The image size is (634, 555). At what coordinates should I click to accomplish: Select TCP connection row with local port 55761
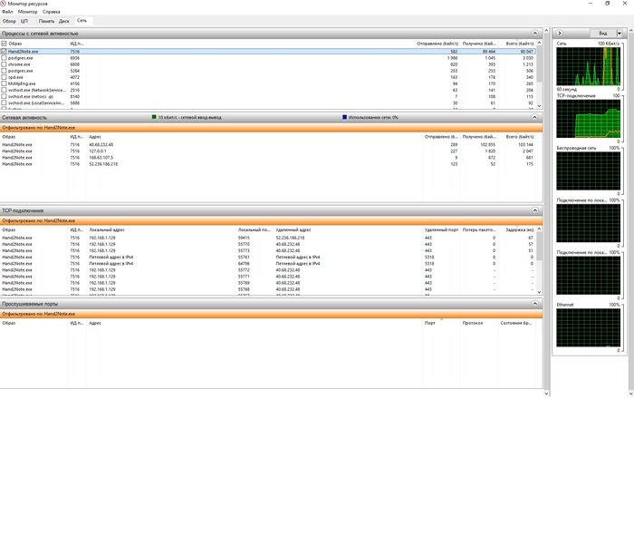(268, 257)
